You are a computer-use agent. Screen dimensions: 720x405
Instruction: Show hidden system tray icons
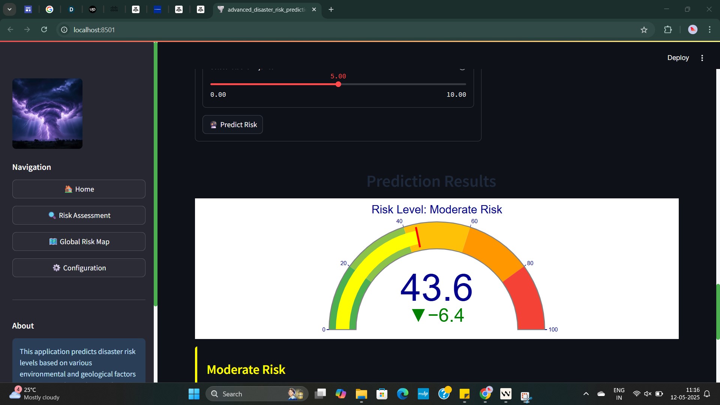(586, 394)
